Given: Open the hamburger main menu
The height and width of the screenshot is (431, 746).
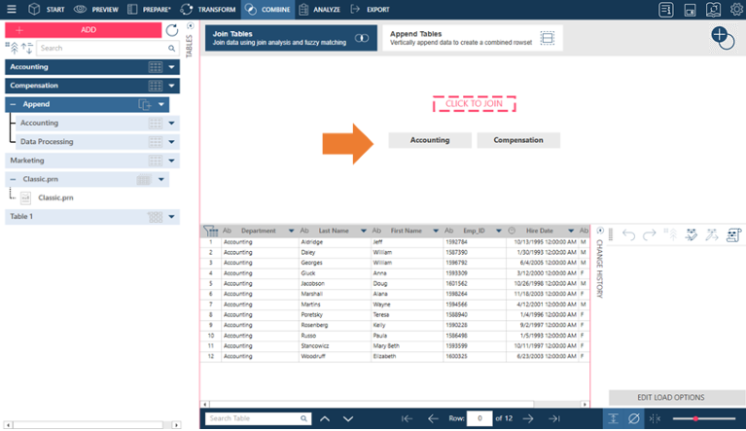Looking at the screenshot, I should point(12,9).
